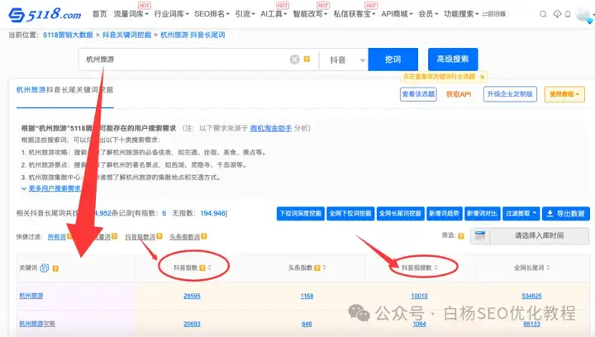Open the user avatar in the header
Viewport: 595px width, 337px height.
click(x=584, y=15)
